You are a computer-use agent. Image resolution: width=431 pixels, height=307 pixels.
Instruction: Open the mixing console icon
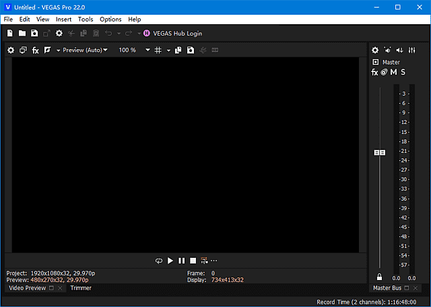click(411, 50)
